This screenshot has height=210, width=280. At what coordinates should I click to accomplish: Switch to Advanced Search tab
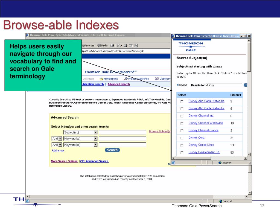pyautogui.click(x=119, y=84)
